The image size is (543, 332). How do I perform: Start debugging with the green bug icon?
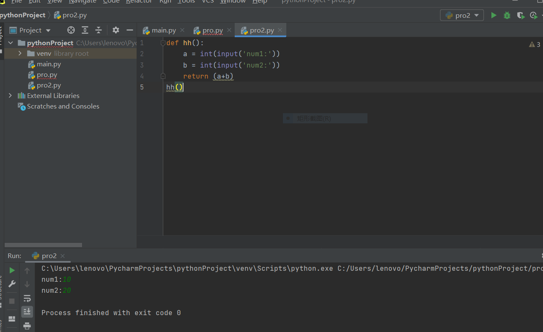507,15
